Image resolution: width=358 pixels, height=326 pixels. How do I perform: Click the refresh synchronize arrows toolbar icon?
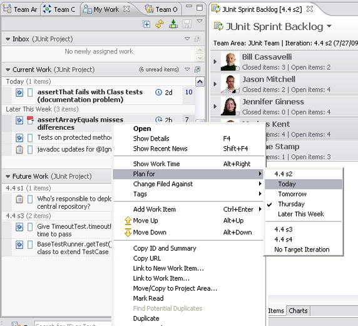click(160, 24)
